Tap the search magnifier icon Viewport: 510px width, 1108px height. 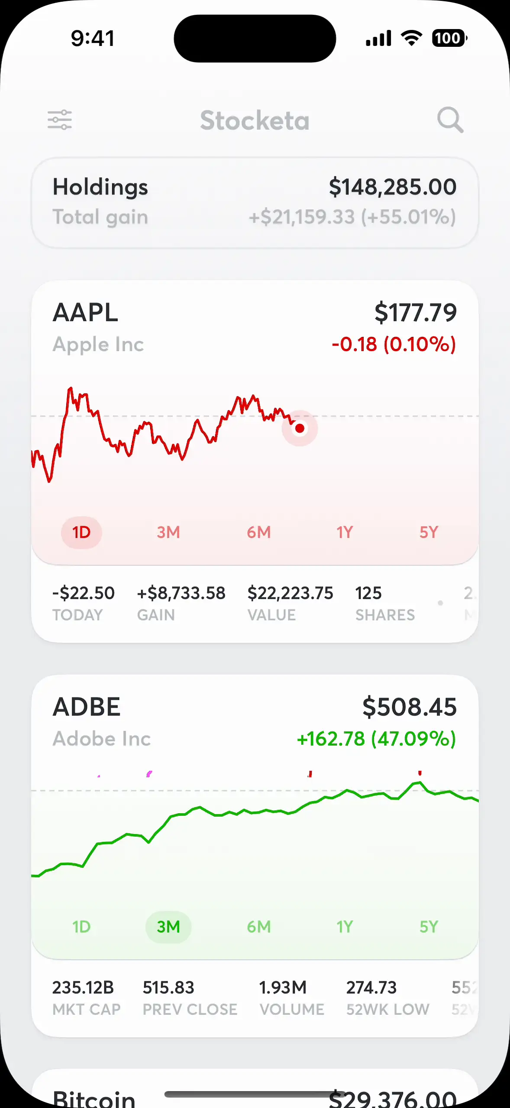click(450, 120)
